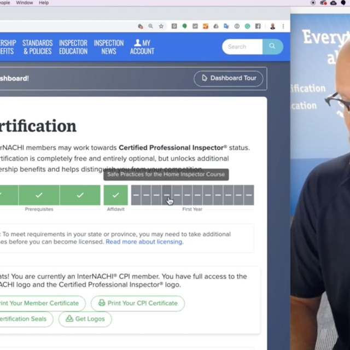This screenshot has width=350, height=350.
Task: Open the Inspection News nav item
Action: pos(109,47)
